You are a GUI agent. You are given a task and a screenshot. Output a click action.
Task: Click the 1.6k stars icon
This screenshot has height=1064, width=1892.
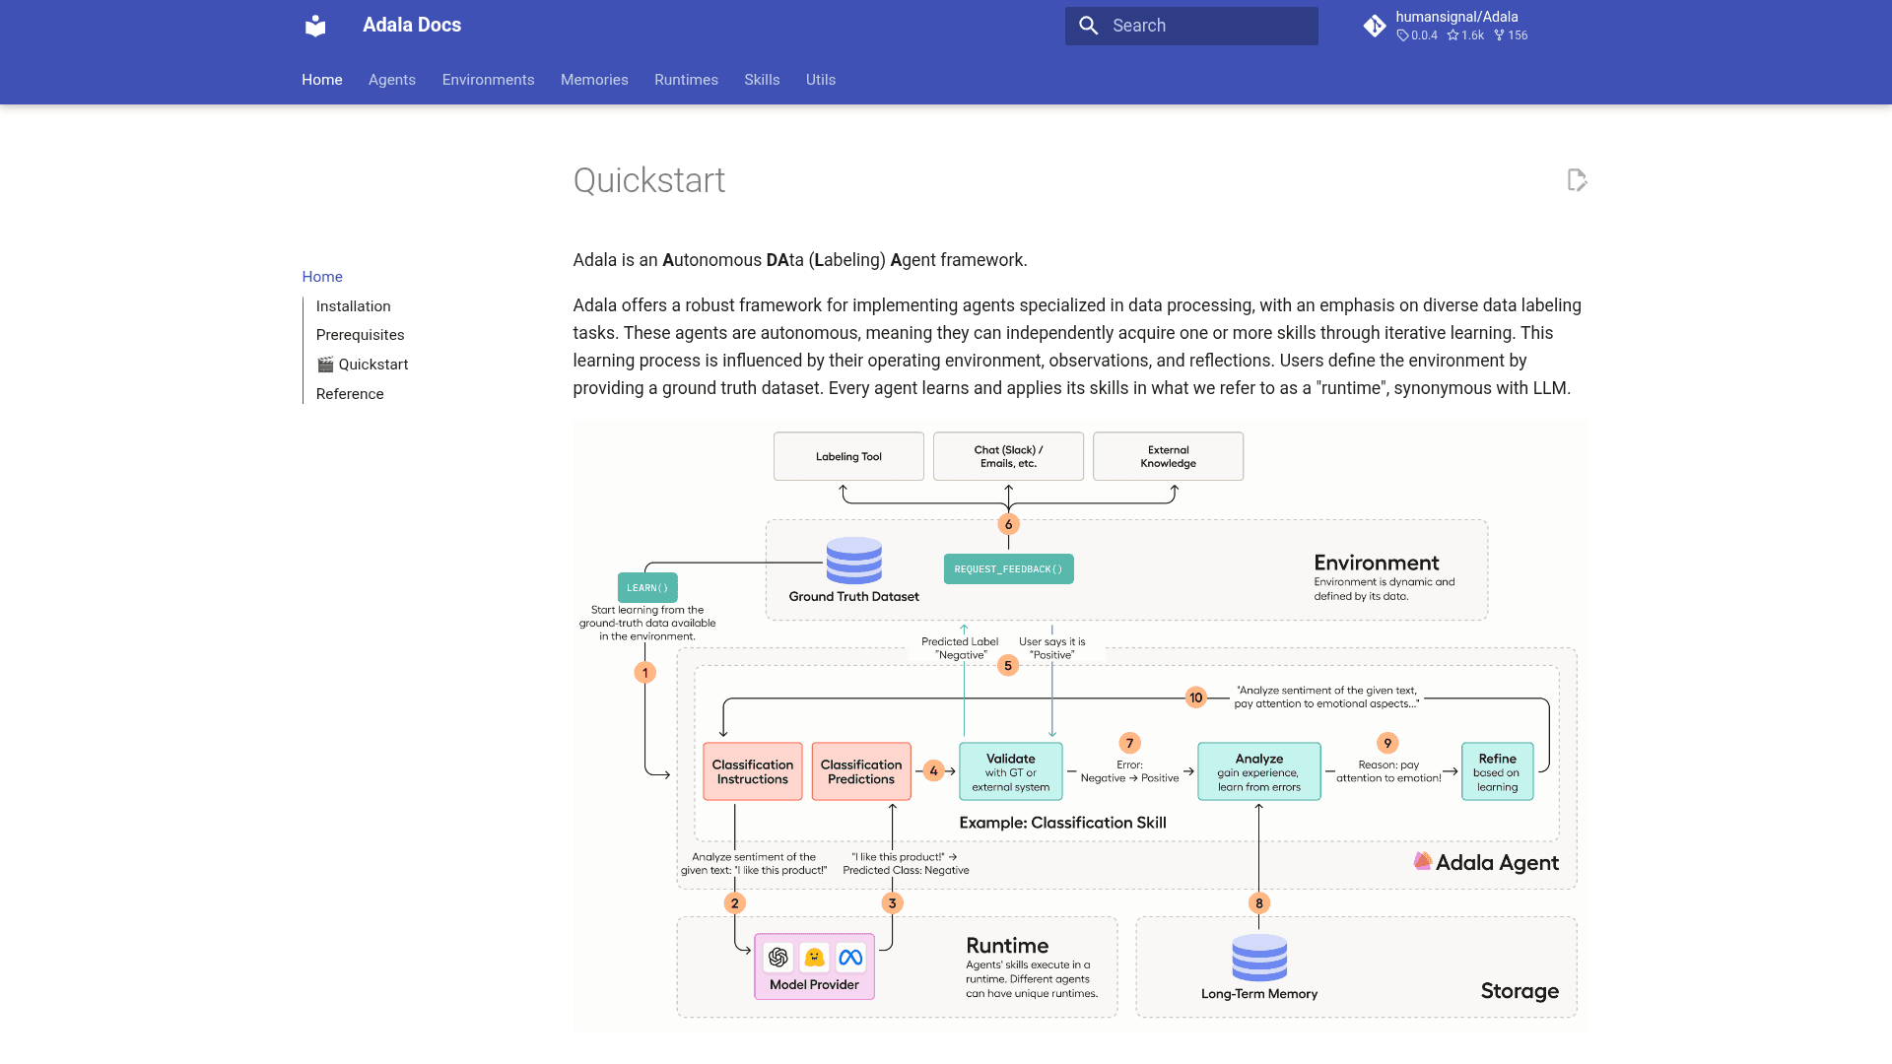1453,35
